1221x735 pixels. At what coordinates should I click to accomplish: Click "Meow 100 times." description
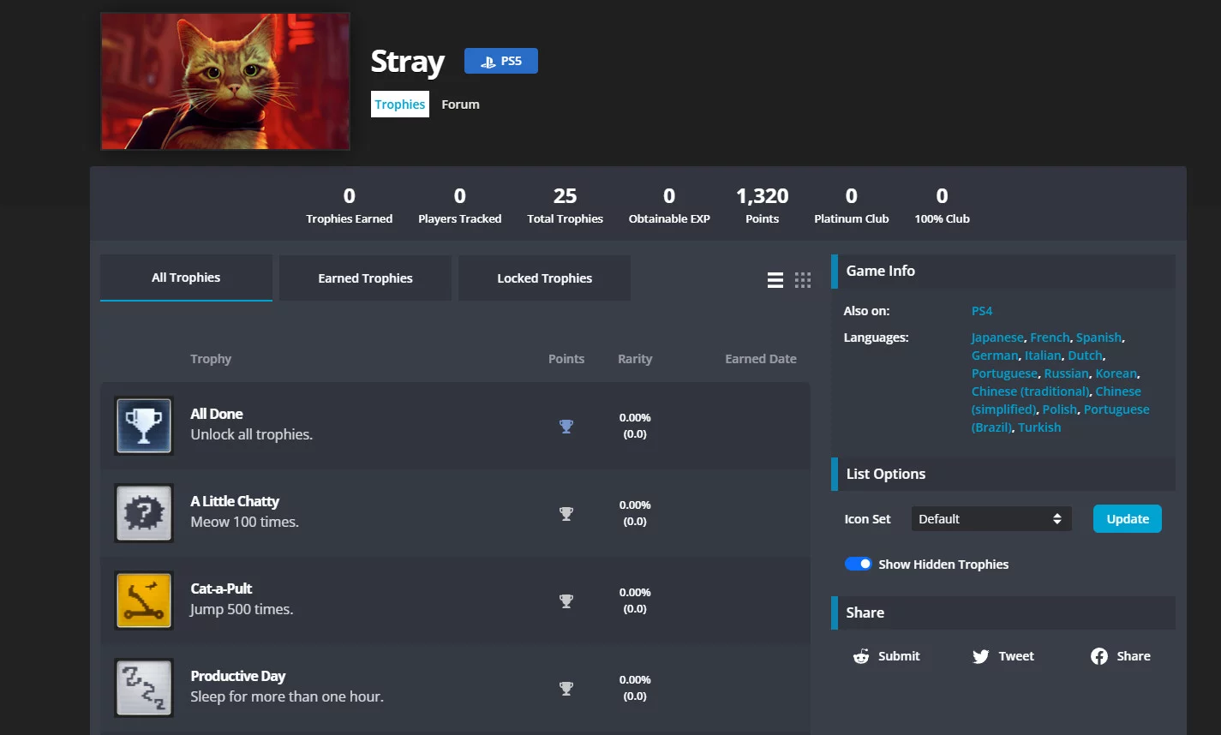coord(244,522)
